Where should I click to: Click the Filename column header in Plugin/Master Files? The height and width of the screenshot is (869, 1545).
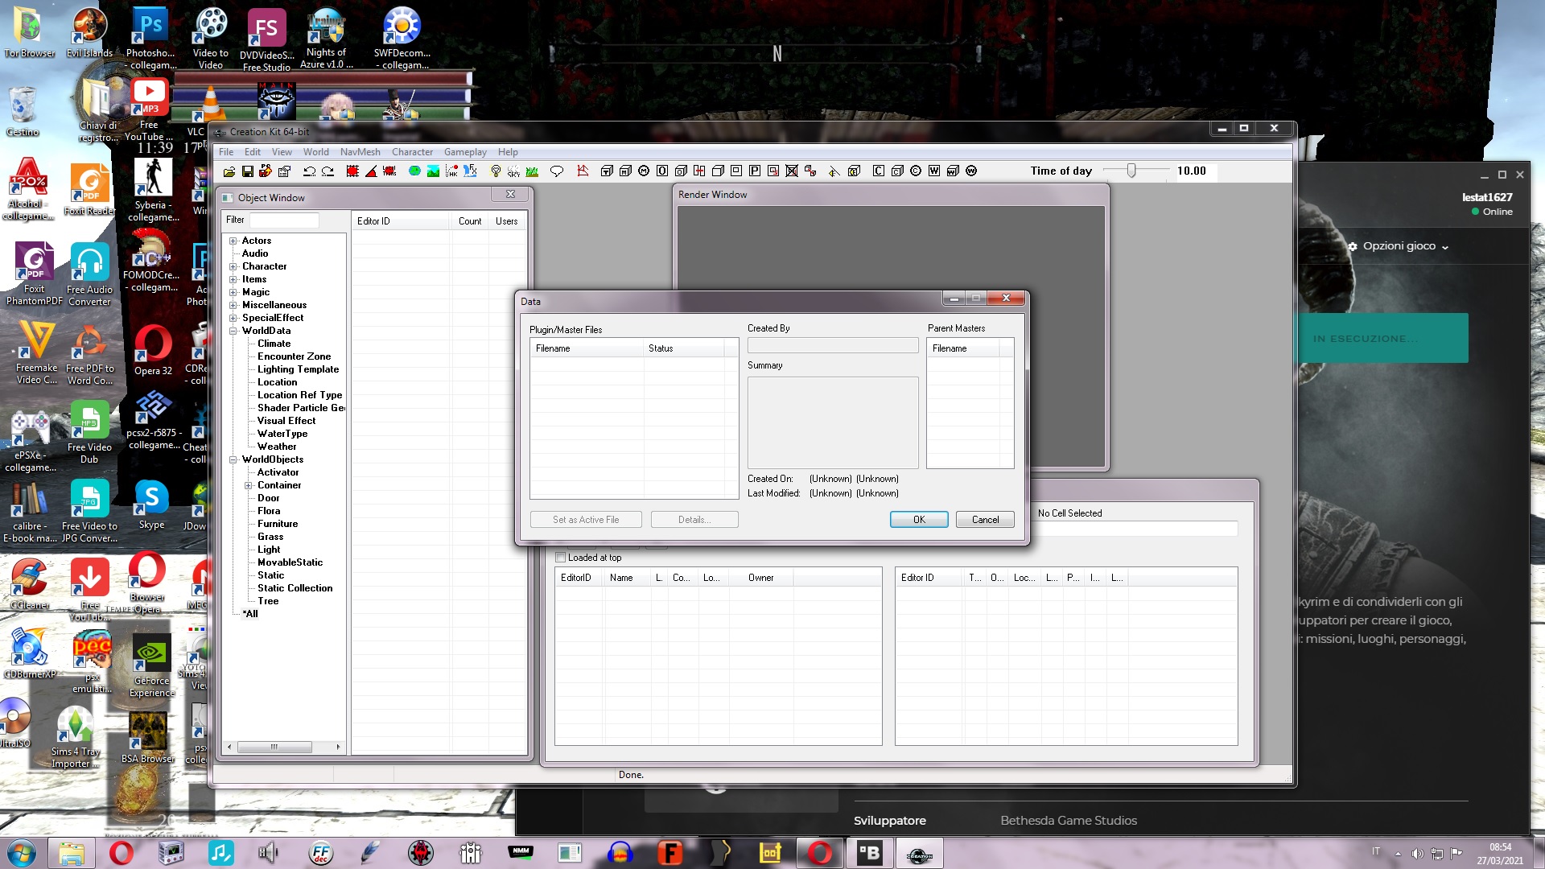click(x=587, y=348)
